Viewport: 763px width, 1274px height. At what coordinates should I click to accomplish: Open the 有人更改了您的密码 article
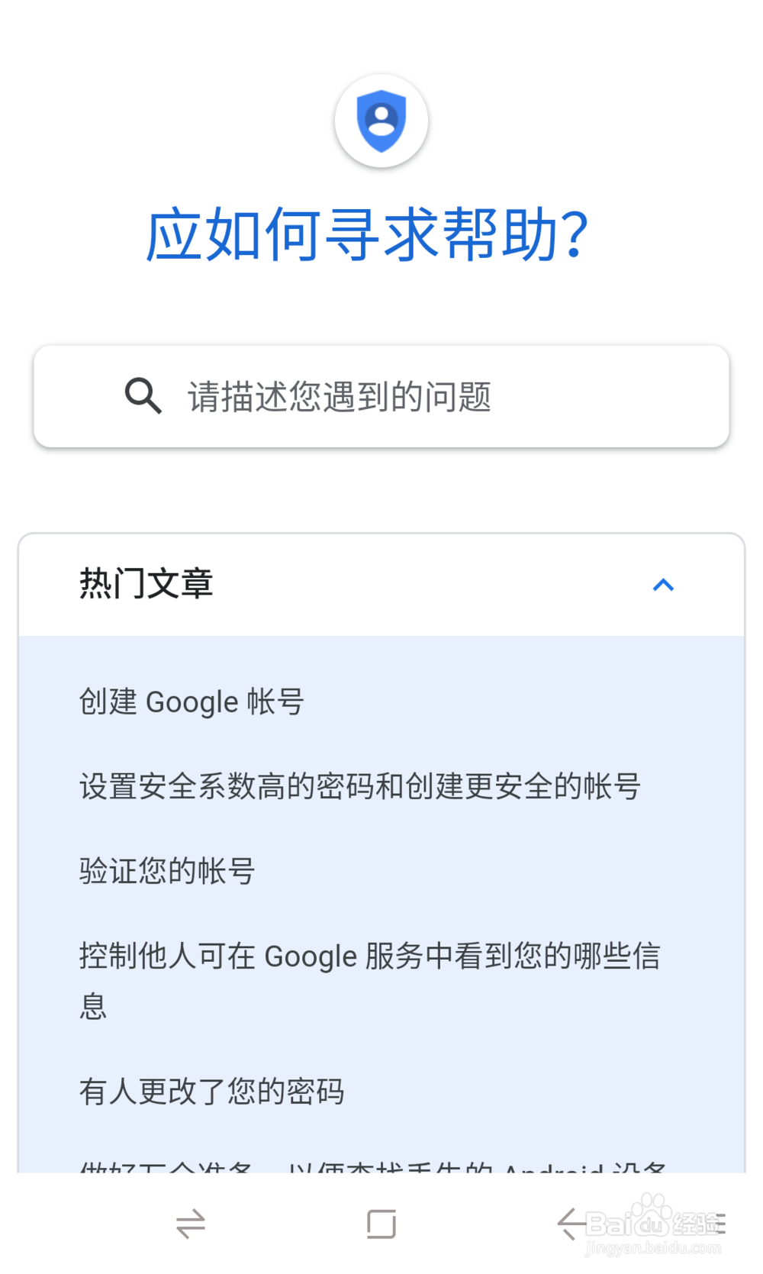click(x=212, y=1092)
